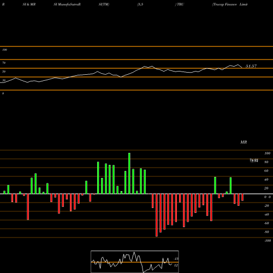Screen dimensions: 273x273
Task: Click the longest red MR histogram bar
Action: [157, 215]
